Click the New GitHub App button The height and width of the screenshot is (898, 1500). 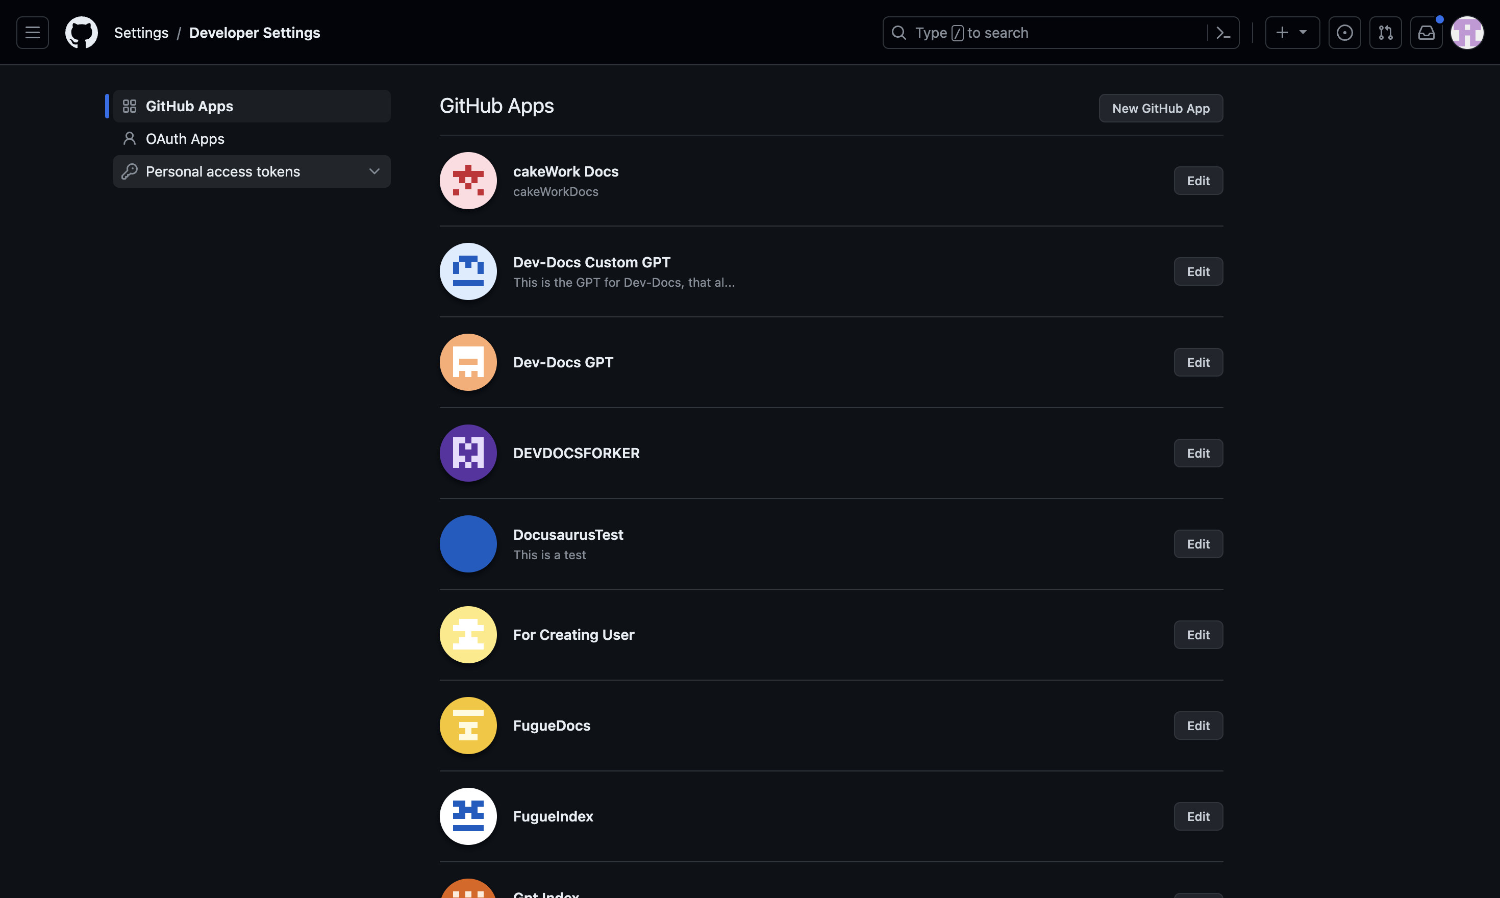click(x=1160, y=108)
